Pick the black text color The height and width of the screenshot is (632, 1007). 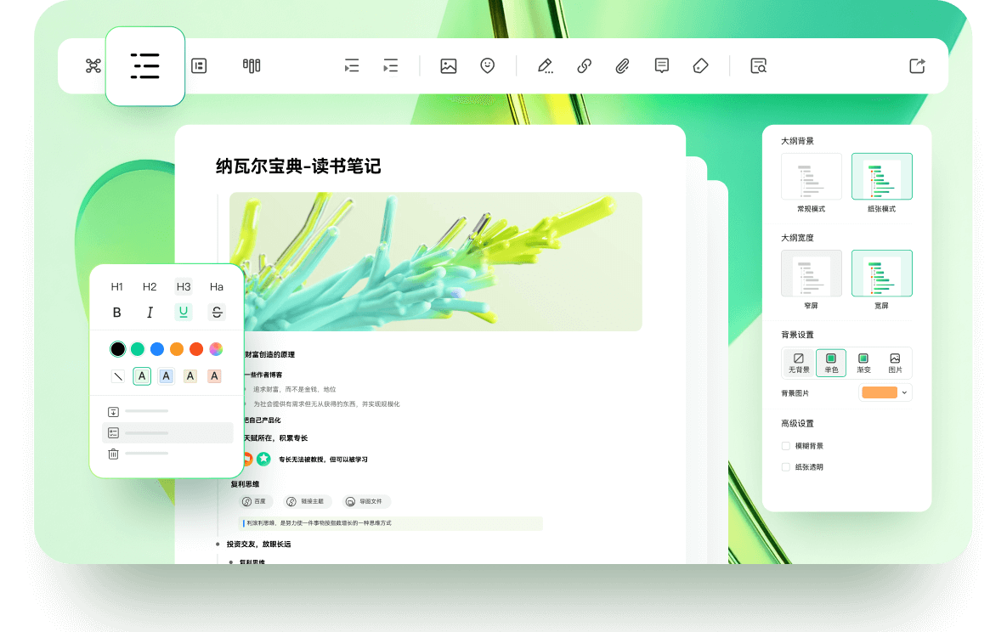point(117,349)
